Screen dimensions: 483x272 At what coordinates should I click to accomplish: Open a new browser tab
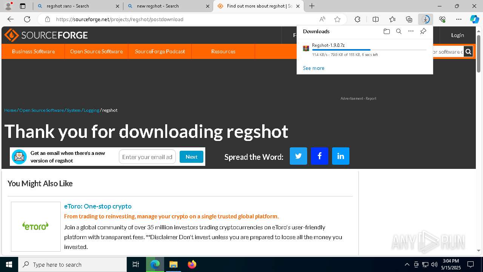pos(312,6)
